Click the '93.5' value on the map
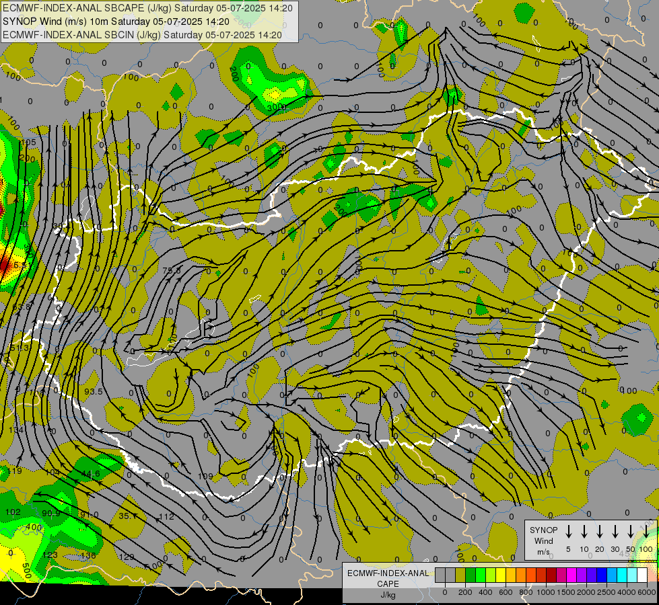 tap(94, 392)
